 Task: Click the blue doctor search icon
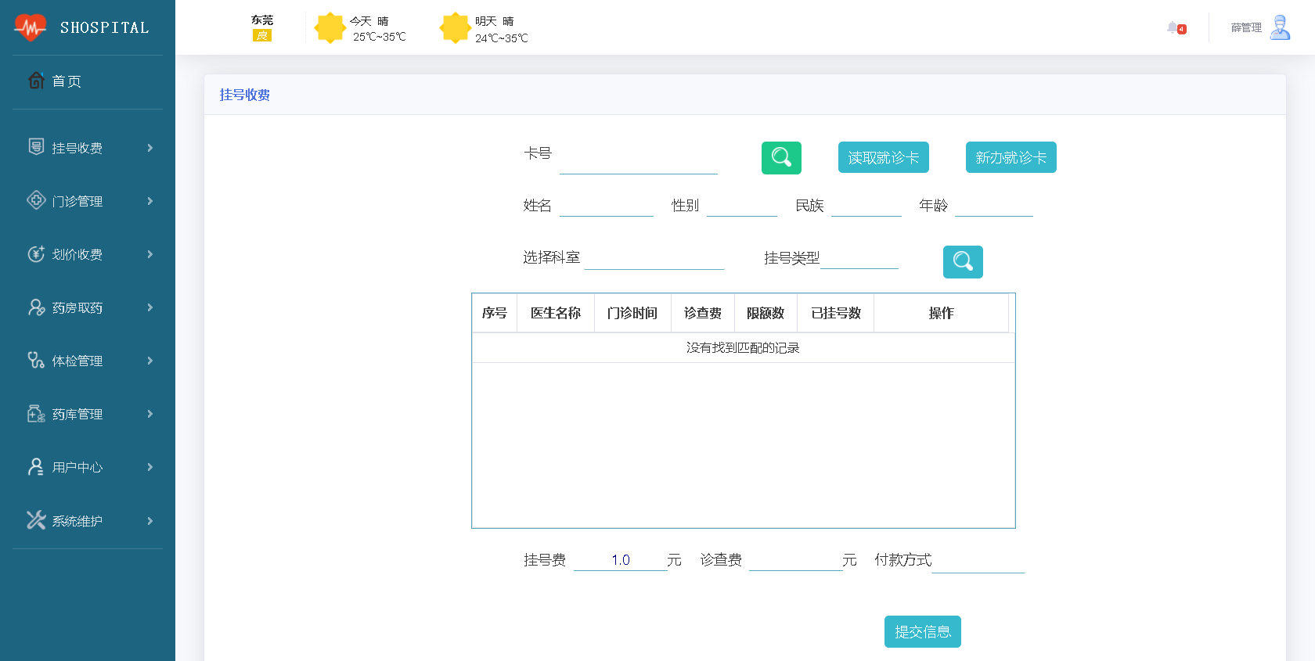[963, 262]
